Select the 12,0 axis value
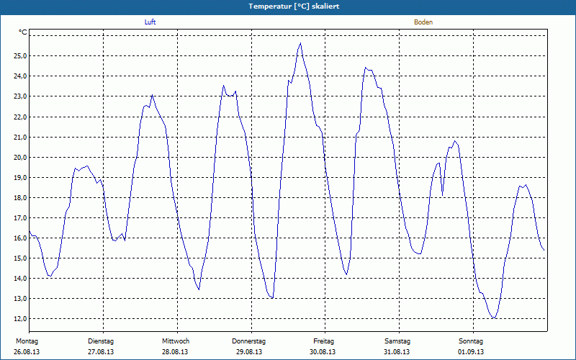The image size is (576, 360). click(x=20, y=319)
